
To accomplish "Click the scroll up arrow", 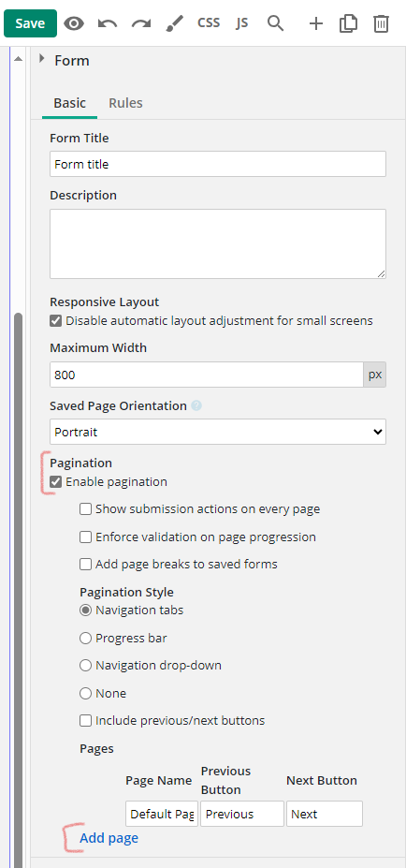I will [x=18, y=59].
